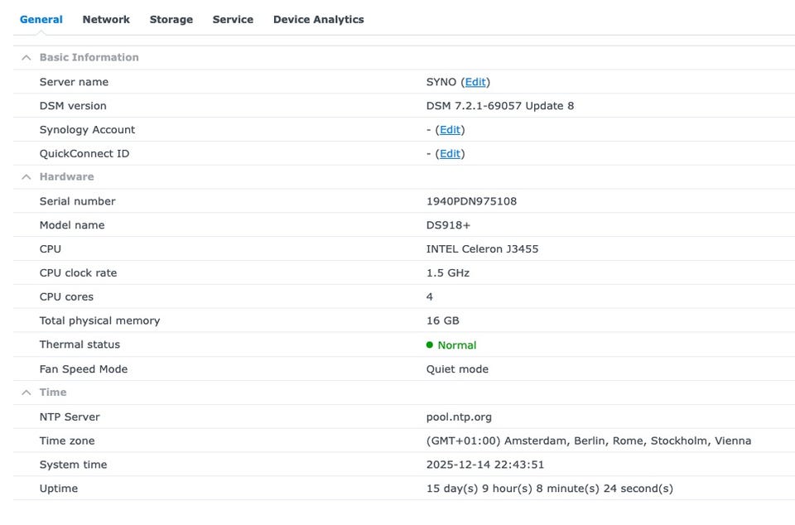Click Edit link for Synology Account
Viewport: 795px width, 525px height.
[450, 130]
